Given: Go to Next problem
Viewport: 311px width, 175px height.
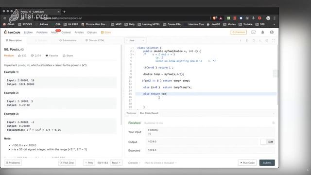Looking at the screenshot, I should [116, 163].
